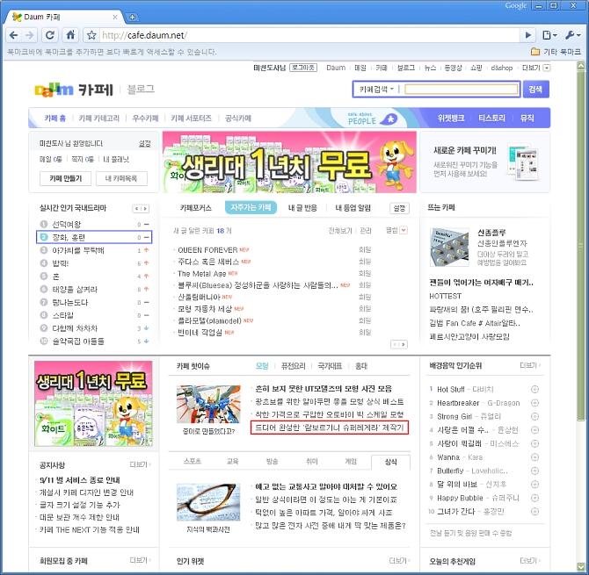Select 스포츠 tab

pos(192,462)
